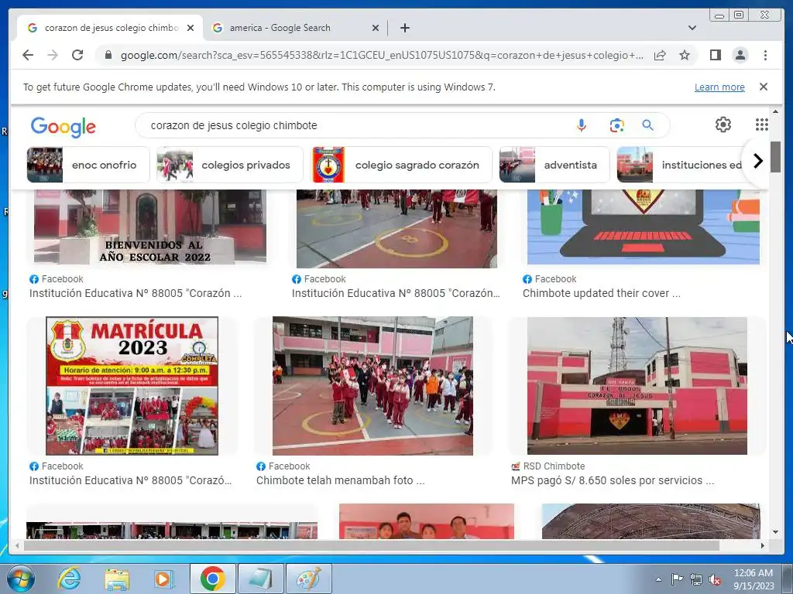Show more filter chips with the right chevron
Image resolution: width=793 pixels, height=594 pixels.
(x=757, y=162)
